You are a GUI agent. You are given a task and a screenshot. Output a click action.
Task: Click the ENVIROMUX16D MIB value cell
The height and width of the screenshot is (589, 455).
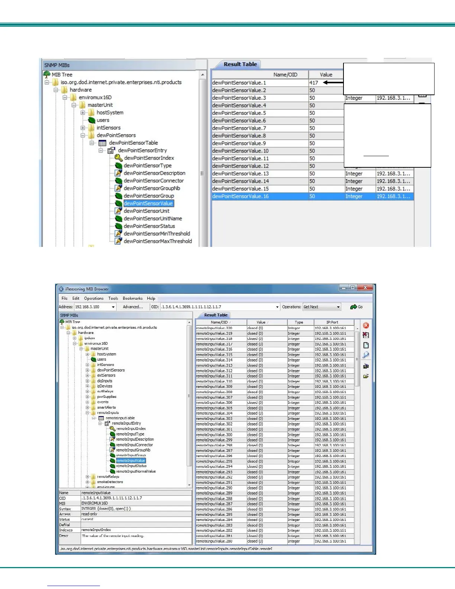tap(136, 503)
